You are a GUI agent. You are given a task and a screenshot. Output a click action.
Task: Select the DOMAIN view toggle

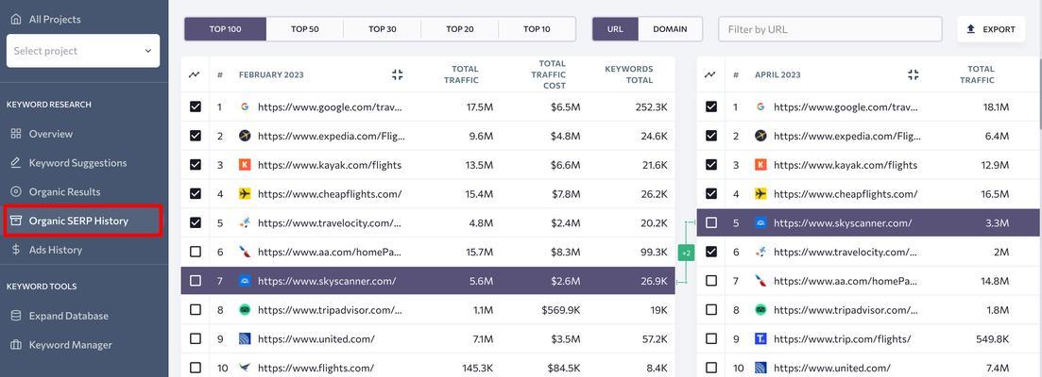pyautogui.click(x=670, y=29)
